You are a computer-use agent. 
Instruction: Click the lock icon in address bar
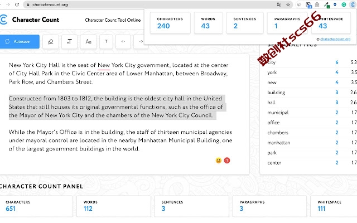click(28, 4)
